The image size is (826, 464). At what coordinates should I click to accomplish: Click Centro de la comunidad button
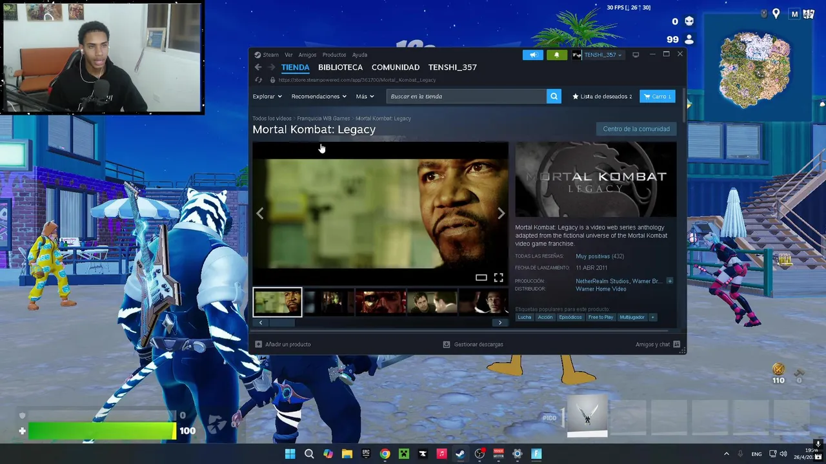636,129
